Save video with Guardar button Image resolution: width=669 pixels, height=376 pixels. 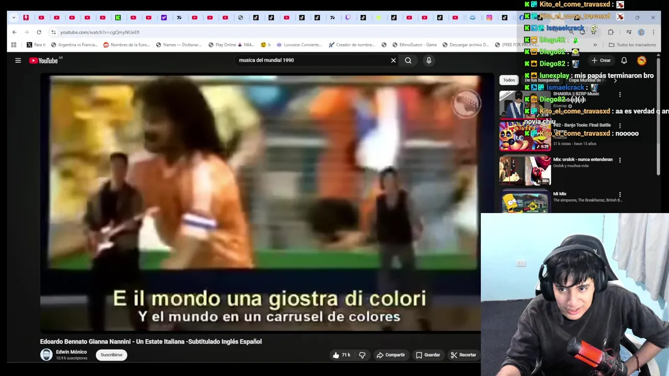pos(428,355)
